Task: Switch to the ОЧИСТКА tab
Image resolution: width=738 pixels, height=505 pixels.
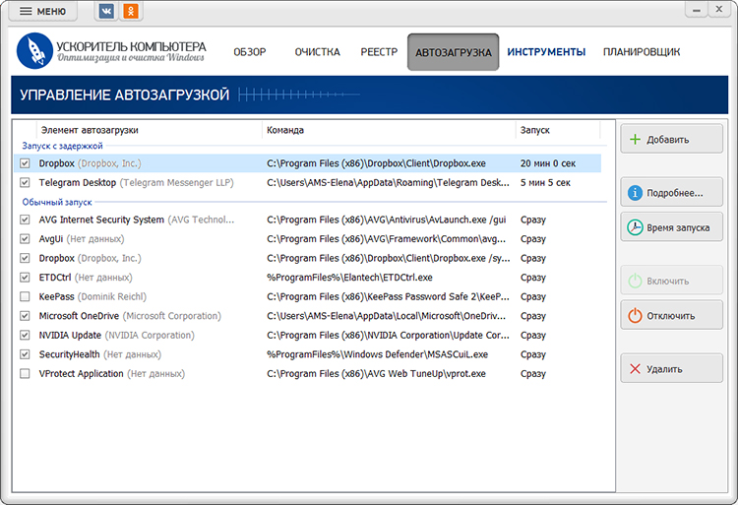Action: pyautogui.click(x=317, y=52)
